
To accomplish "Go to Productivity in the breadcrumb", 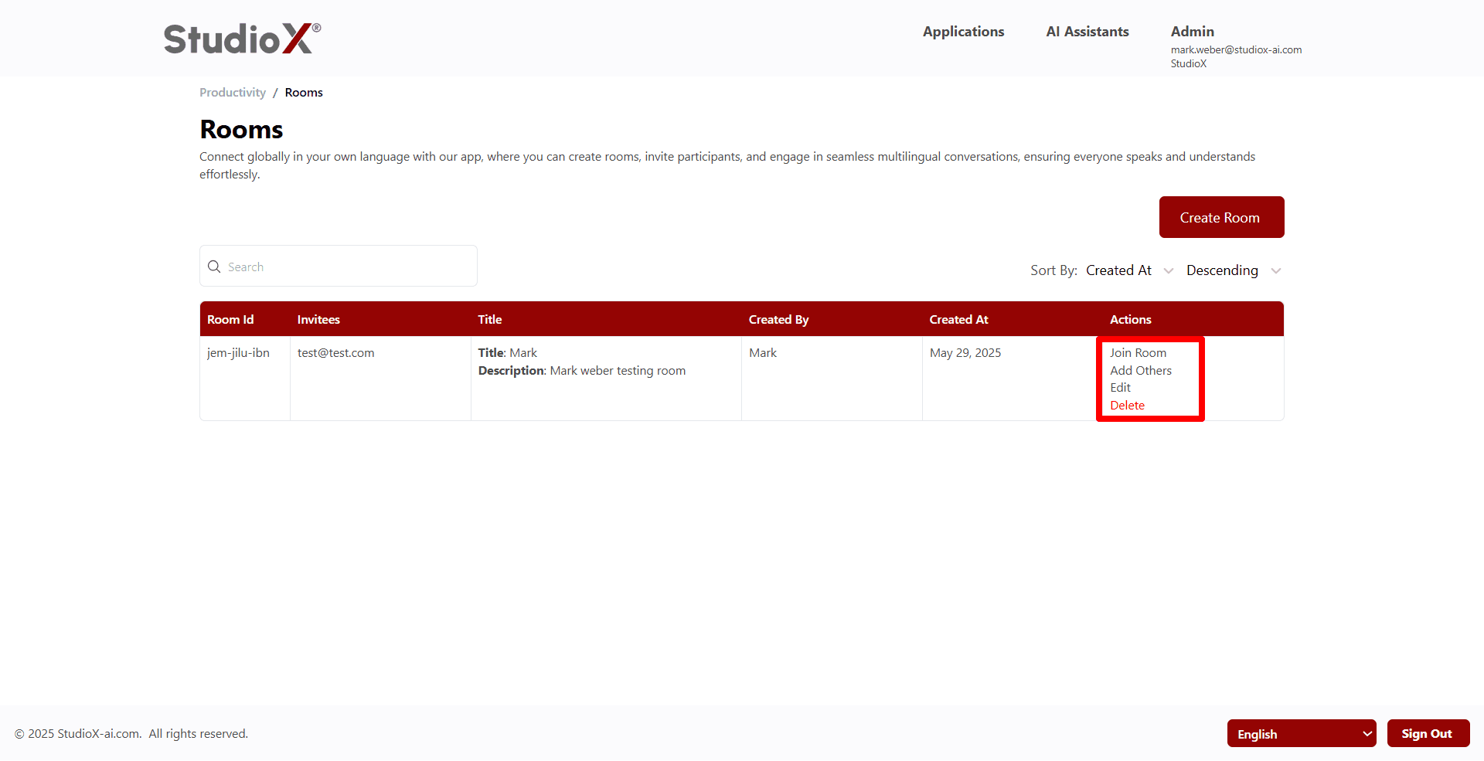I will point(232,93).
